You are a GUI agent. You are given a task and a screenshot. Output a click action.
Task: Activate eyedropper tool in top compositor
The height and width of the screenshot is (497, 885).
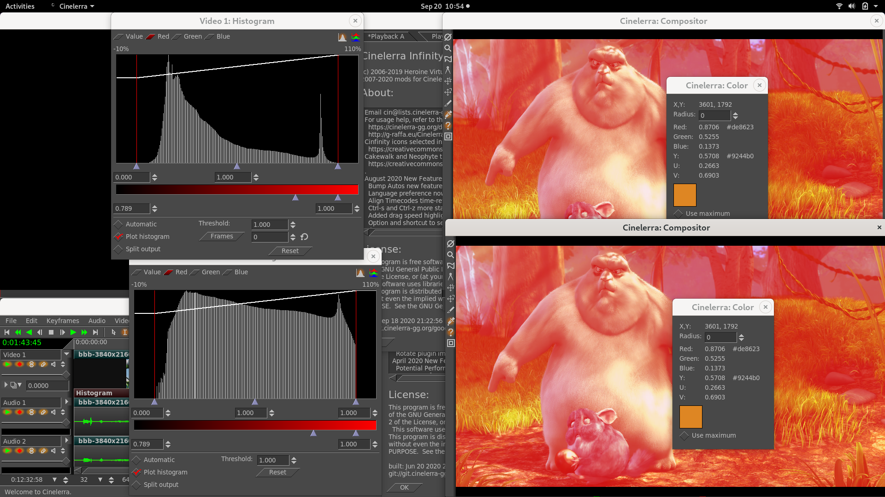coord(448,115)
